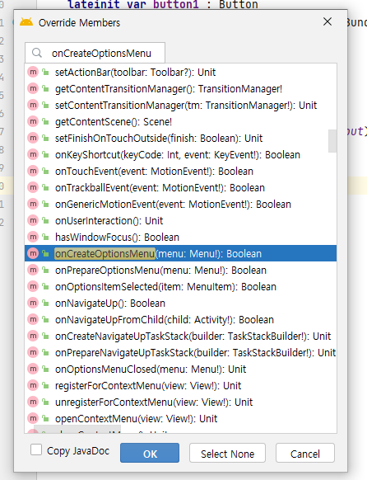Click method icon beside openContextMenu
The height and width of the screenshot is (480, 367).
point(33,418)
